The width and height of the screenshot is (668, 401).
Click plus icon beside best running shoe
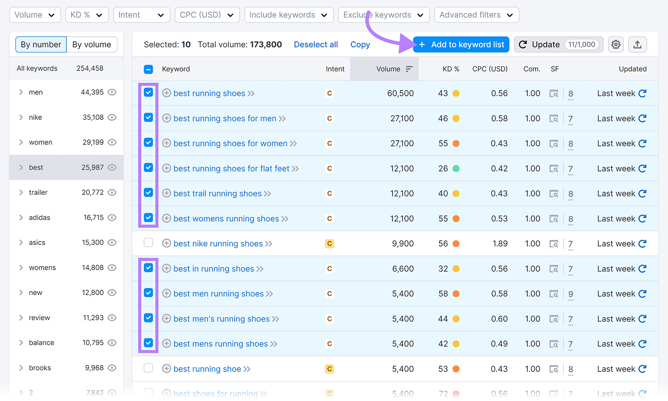tap(166, 368)
